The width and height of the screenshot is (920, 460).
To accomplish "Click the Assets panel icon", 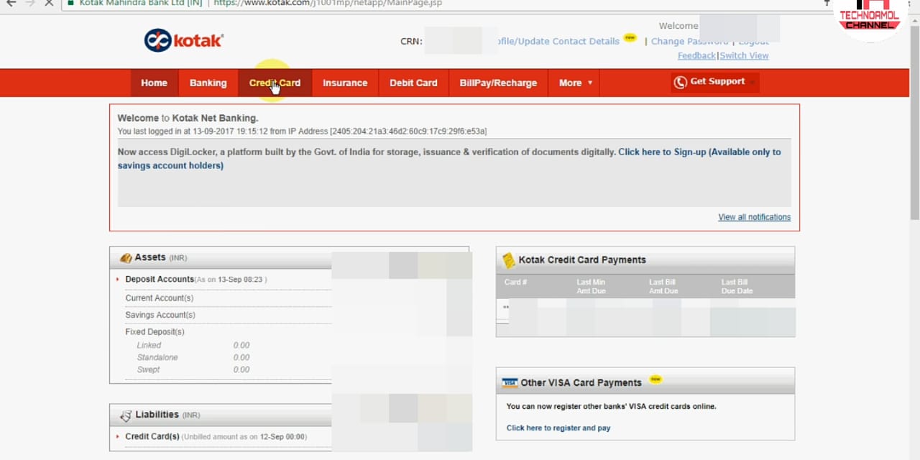I will [x=126, y=257].
